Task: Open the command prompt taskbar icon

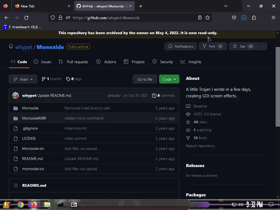Action: pos(60,205)
